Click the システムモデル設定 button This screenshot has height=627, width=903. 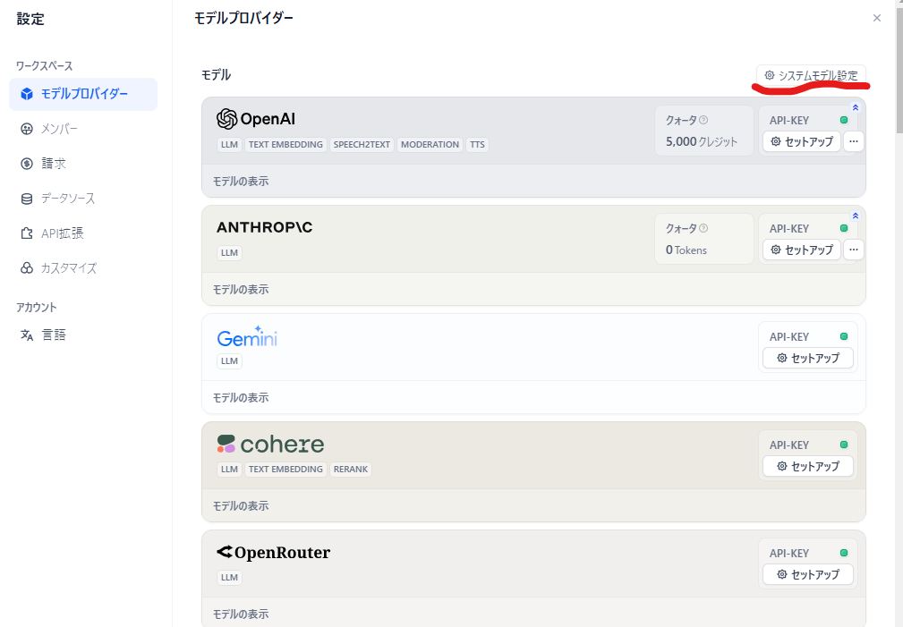tap(811, 75)
